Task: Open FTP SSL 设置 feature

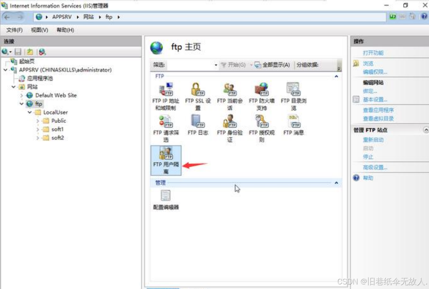Action: (x=198, y=96)
